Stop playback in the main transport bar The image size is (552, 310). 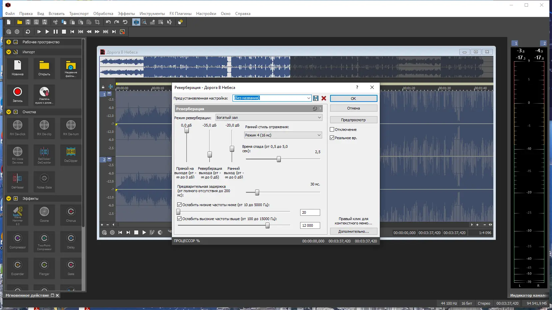(64, 32)
